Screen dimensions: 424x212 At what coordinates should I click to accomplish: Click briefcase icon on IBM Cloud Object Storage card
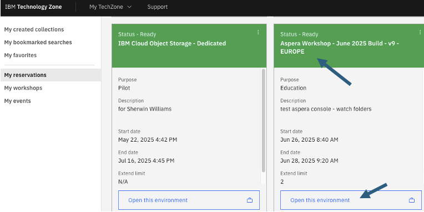[x=250, y=200]
